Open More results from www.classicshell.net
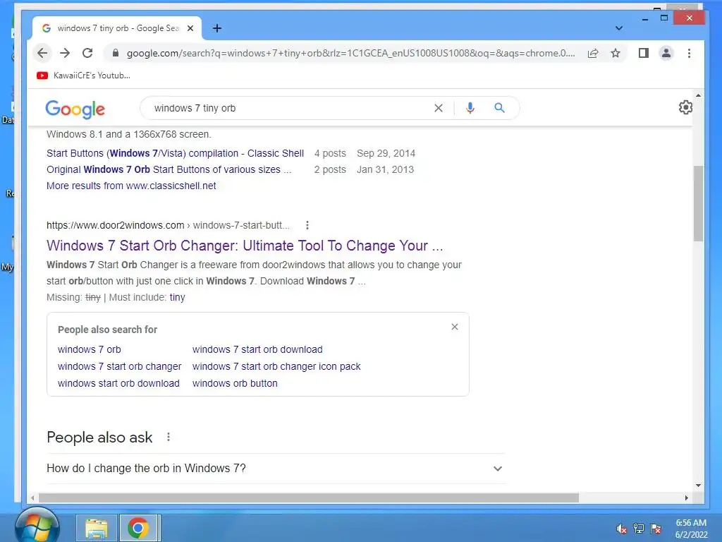This screenshot has height=542, width=722. (131, 186)
